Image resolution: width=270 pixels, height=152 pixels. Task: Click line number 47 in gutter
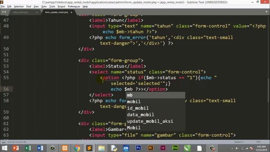[x=6, y=20]
